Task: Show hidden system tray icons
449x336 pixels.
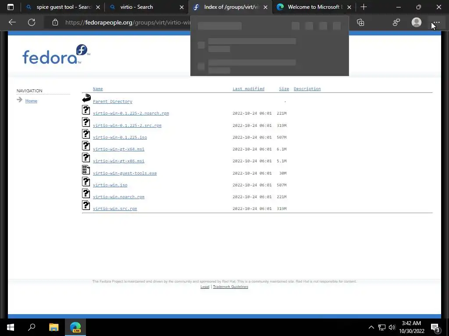Action: point(371,327)
